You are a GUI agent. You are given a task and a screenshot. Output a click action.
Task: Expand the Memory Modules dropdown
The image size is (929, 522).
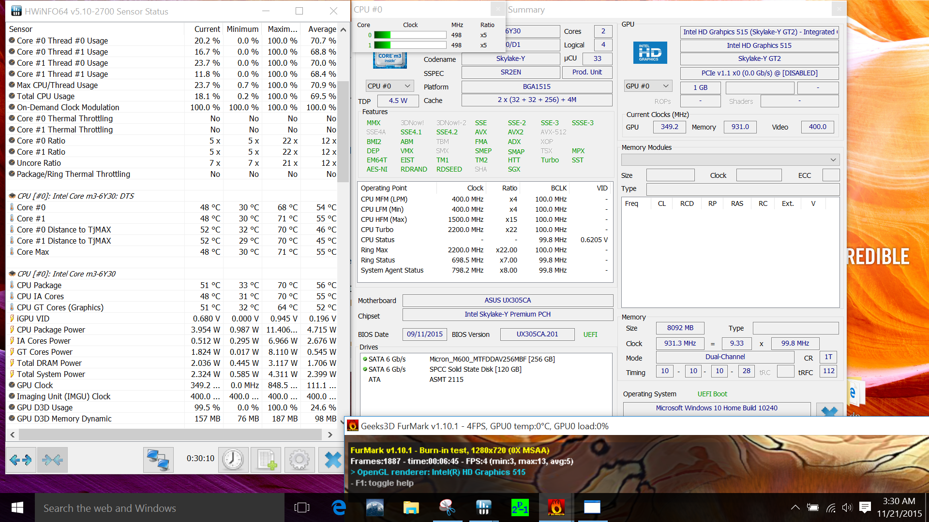(x=833, y=160)
